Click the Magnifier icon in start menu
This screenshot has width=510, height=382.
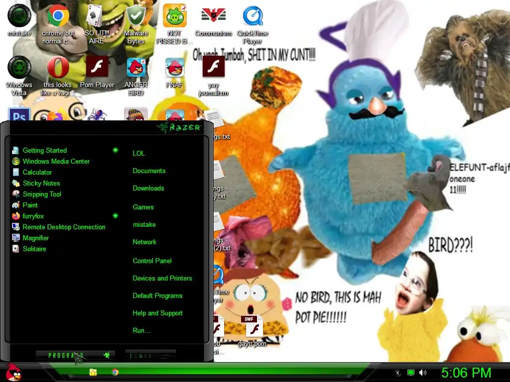[x=15, y=238]
